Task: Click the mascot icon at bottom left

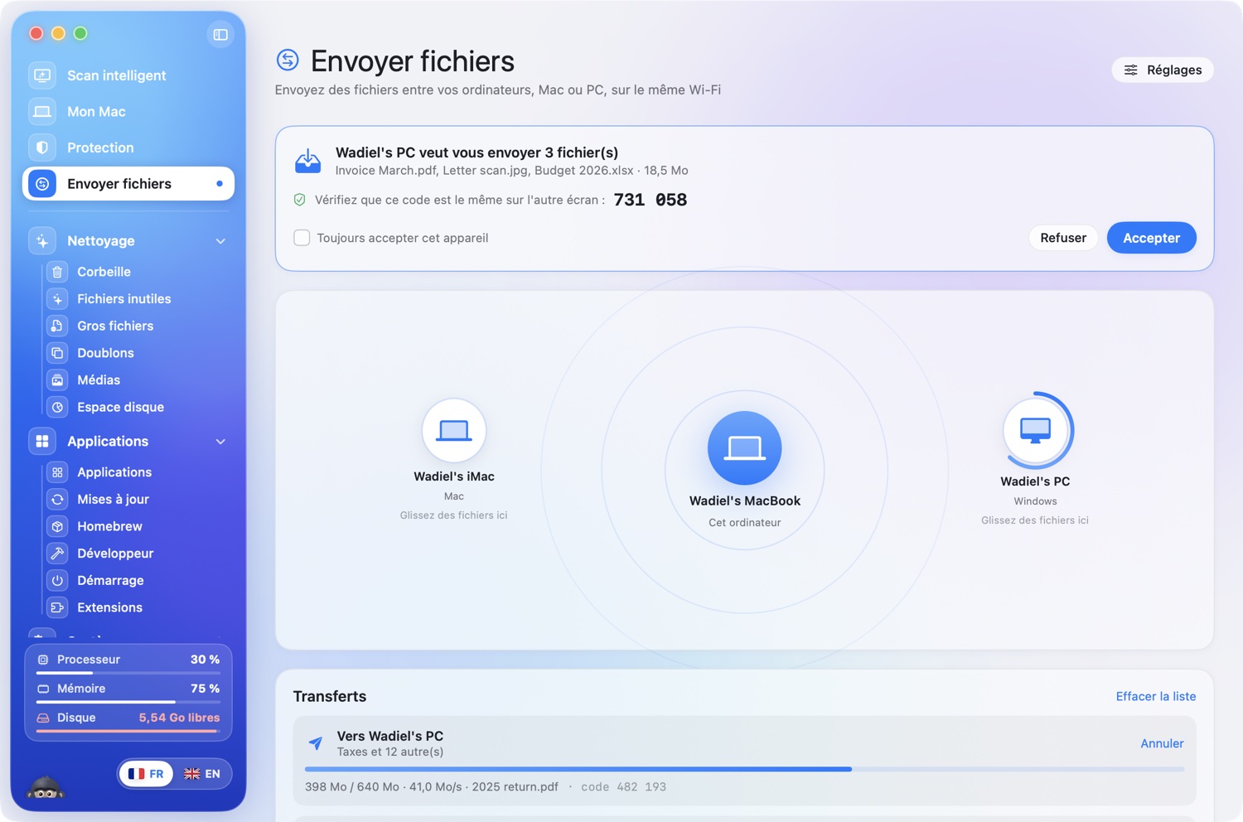Action: pos(46,787)
